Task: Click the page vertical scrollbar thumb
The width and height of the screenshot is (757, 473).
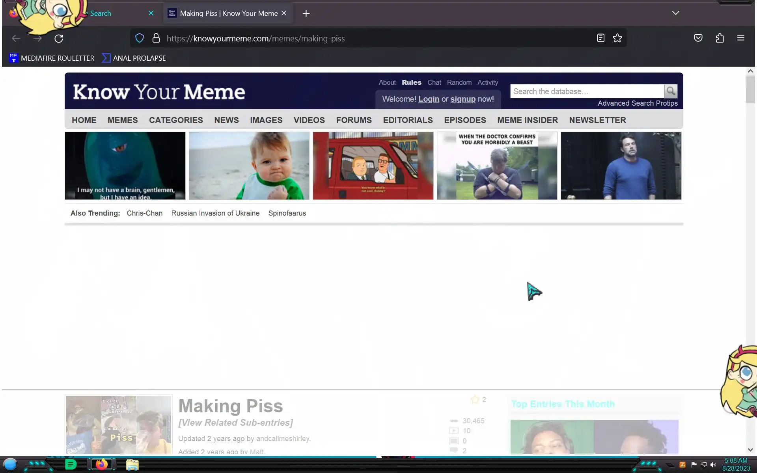Action: (750, 89)
